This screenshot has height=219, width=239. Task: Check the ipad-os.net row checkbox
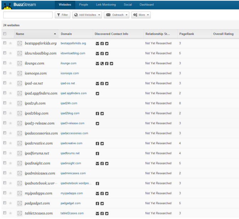[x=5, y=83]
